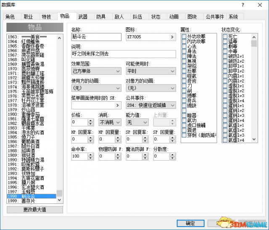Select item 1963 美食 header row
The width and height of the screenshot is (269, 230).
click(x=32, y=37)
